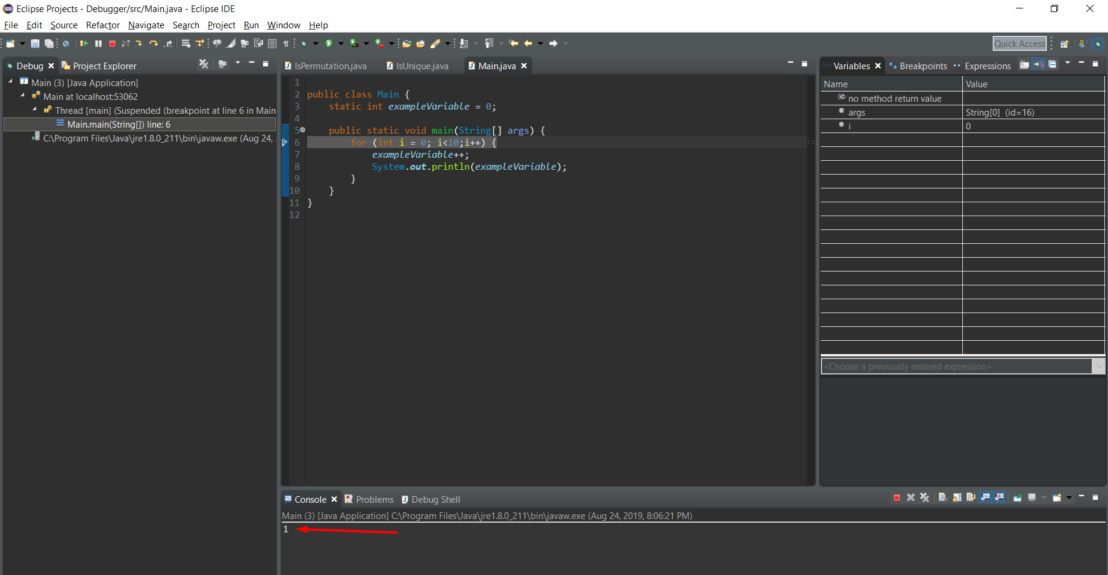Click the Suspend (pause) debug button
Image resolution: width=1108 pixels, height=575 pixels.
pos(98,43)
